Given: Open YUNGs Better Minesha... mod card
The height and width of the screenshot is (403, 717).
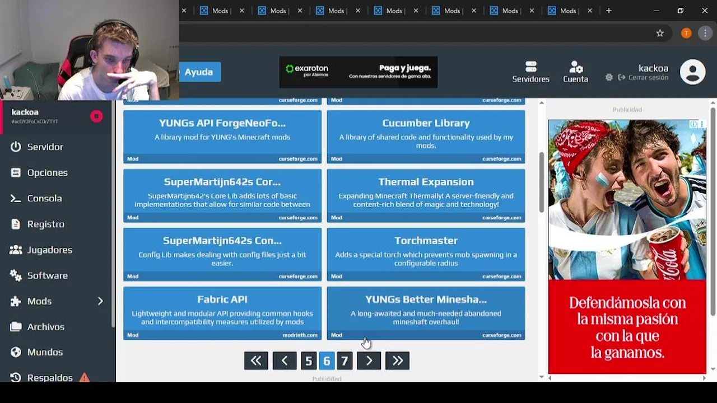Looking at the screenshot, I should (426, 313).
